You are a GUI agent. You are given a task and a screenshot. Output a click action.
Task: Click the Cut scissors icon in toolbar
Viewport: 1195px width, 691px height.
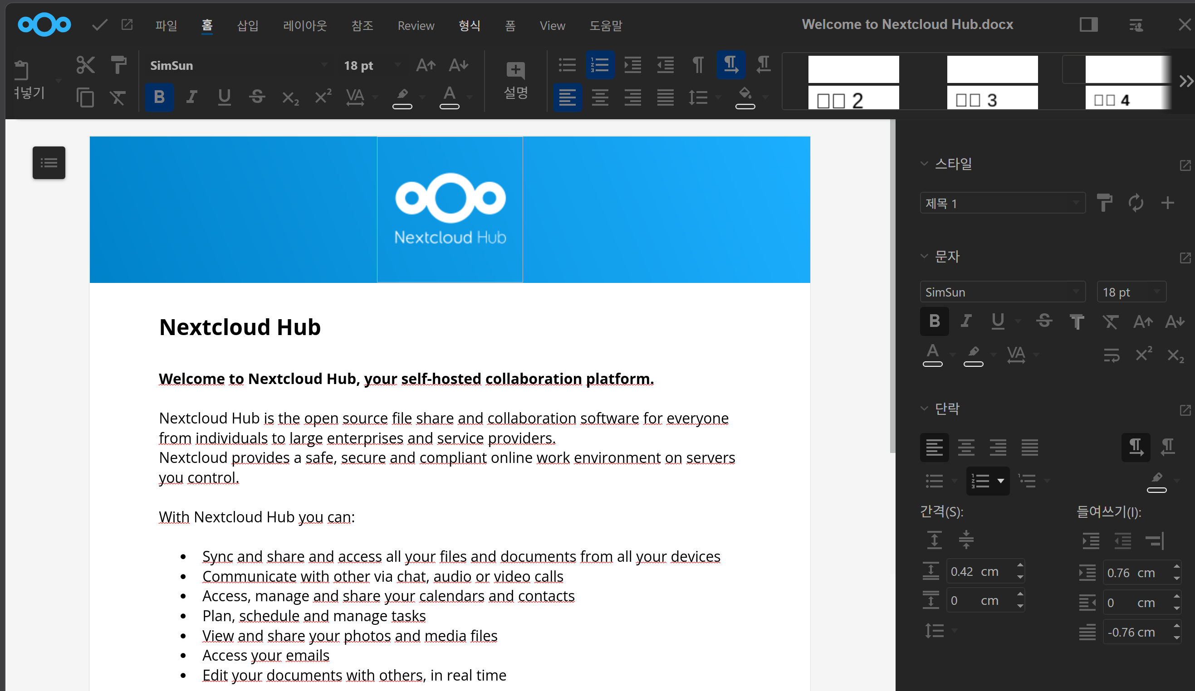[85, 65]
